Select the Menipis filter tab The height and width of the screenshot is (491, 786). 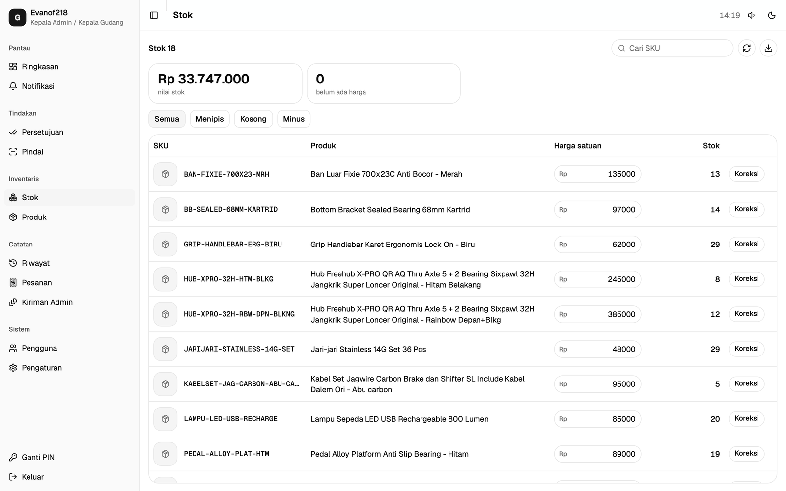[210, 119]
